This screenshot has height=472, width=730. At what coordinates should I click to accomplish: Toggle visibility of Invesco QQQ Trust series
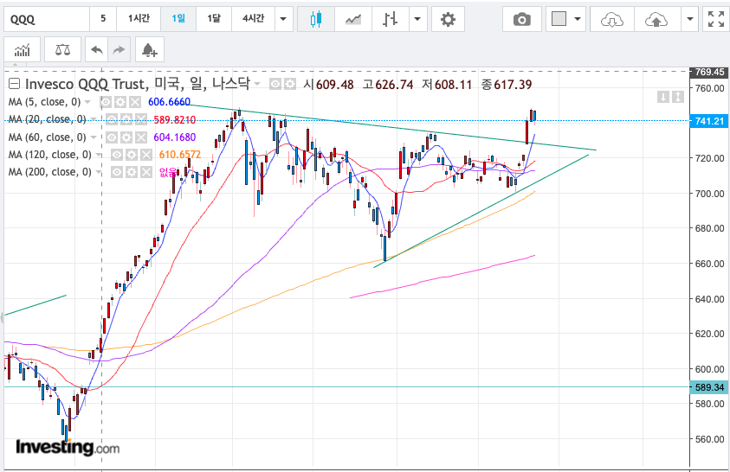point(275,84)
